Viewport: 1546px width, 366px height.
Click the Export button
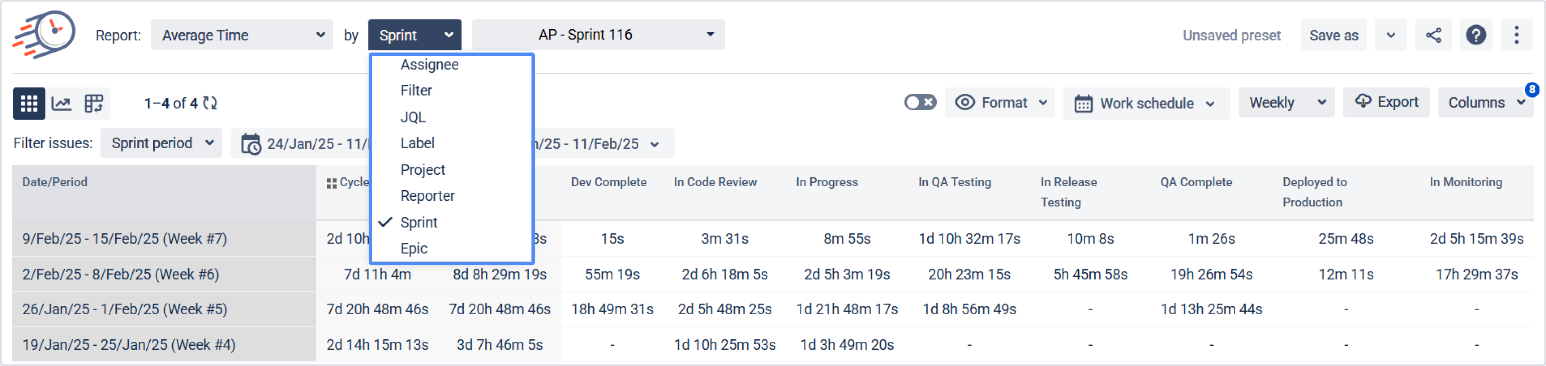click(x=1386, y=103)
